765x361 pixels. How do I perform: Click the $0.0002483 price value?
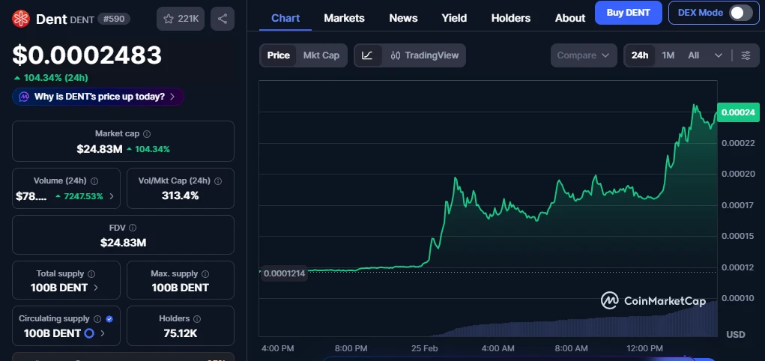click(x=87, y=55)
